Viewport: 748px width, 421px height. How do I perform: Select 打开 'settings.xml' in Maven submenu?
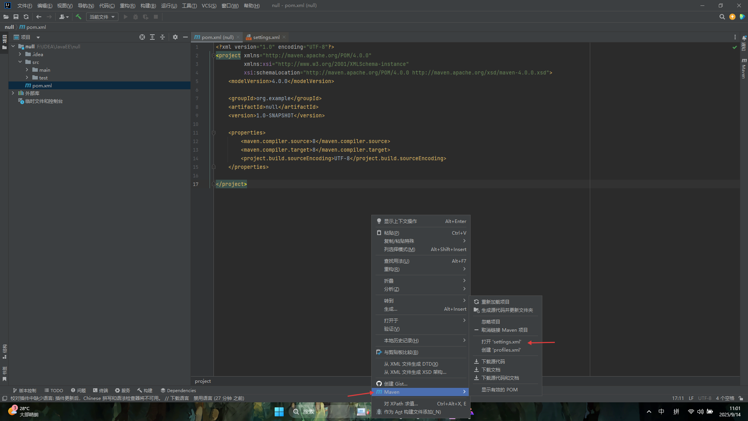tap(501, 342)
